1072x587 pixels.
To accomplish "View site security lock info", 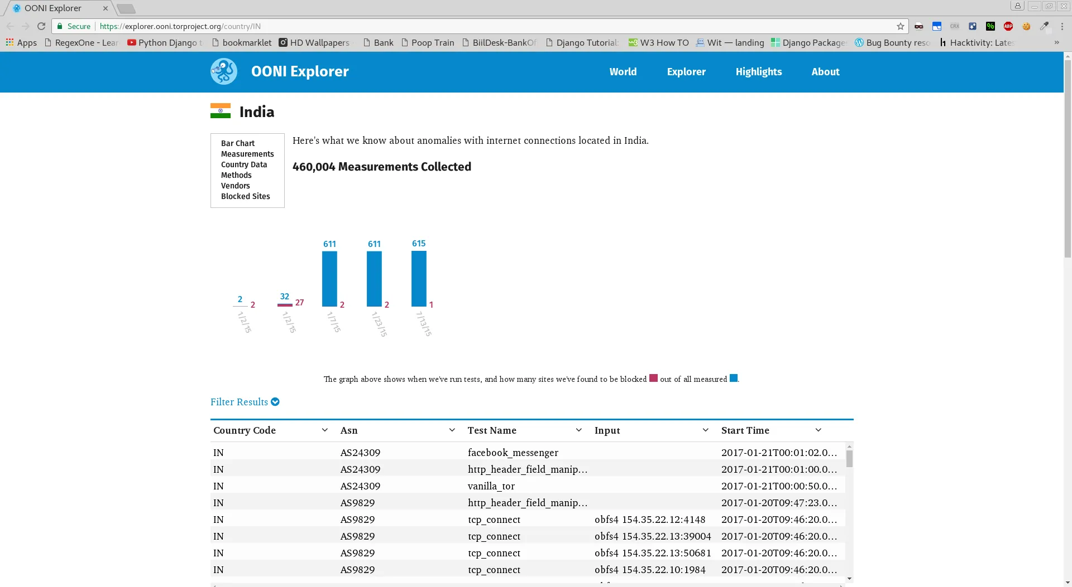I will tap(60, 26).
